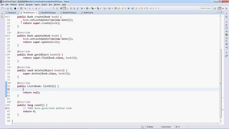Open the Source menu
Viewport: 229px width, 129px height.
21,5
